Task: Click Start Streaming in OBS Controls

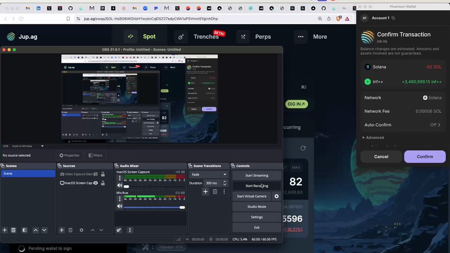Action: 257,175
